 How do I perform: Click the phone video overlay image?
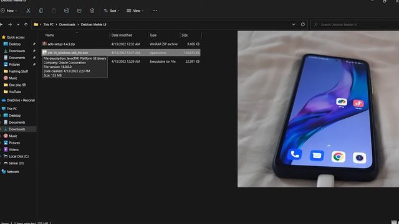click(x=318, y=109)
